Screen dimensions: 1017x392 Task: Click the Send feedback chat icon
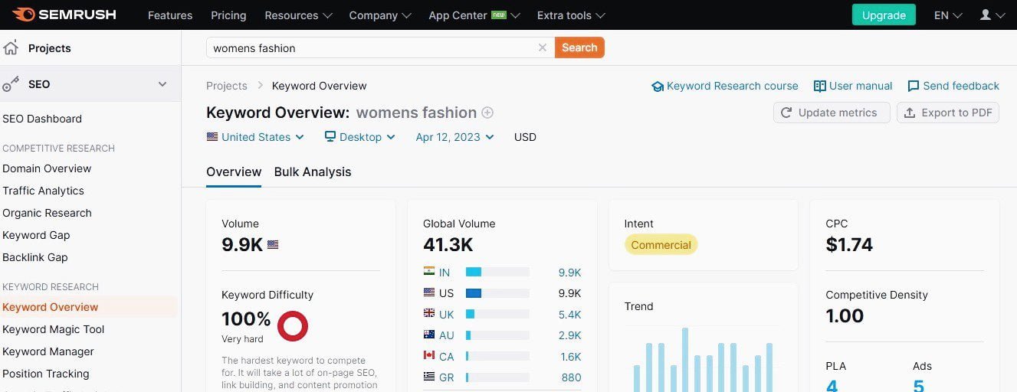coord(914,86)
